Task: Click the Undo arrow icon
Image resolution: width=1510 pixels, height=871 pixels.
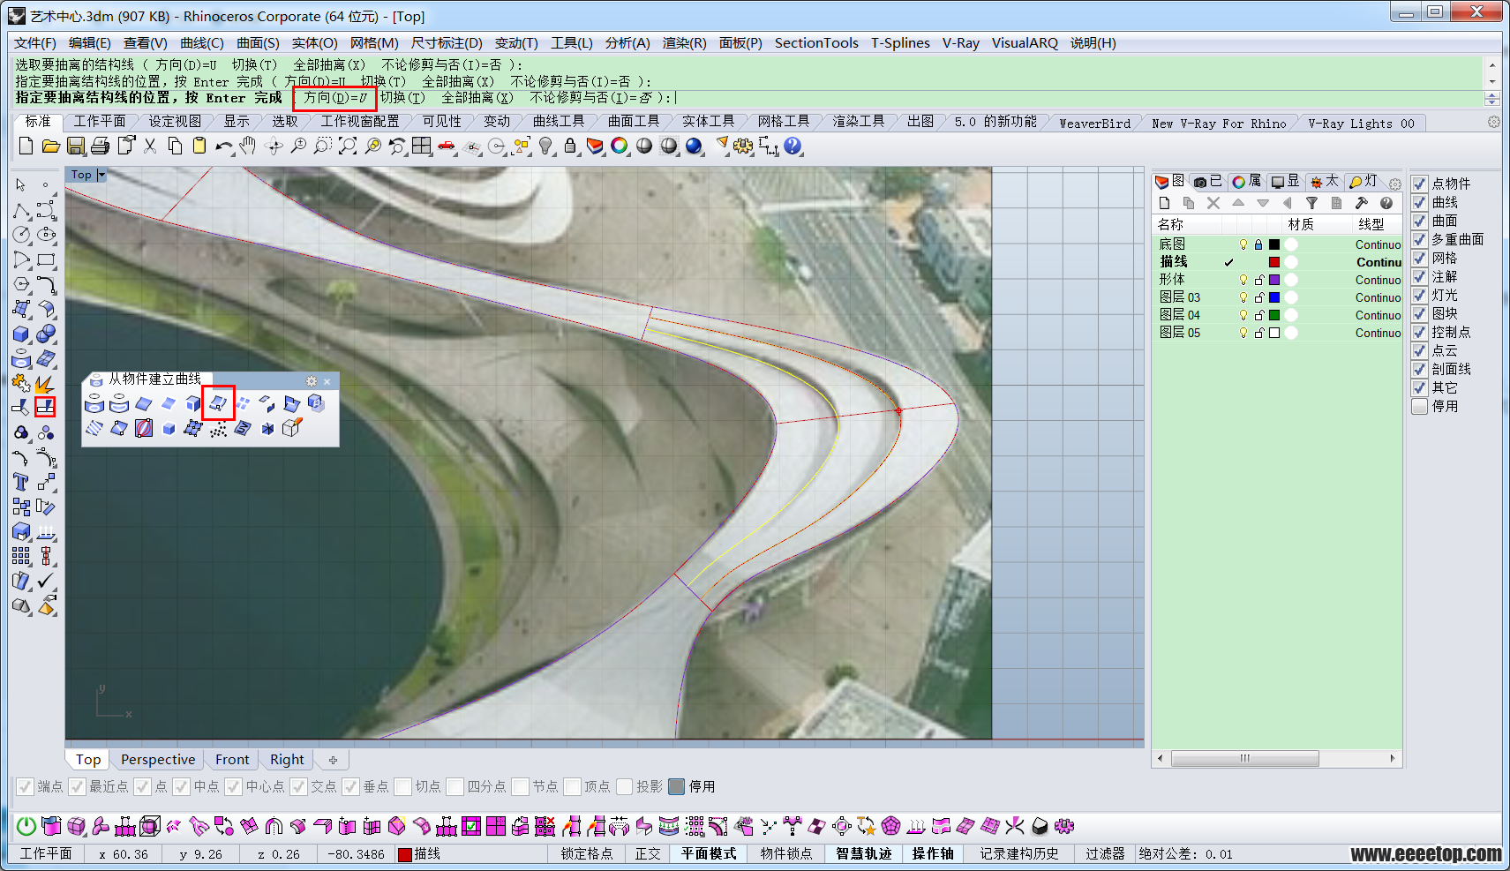Action: [224, 146]
